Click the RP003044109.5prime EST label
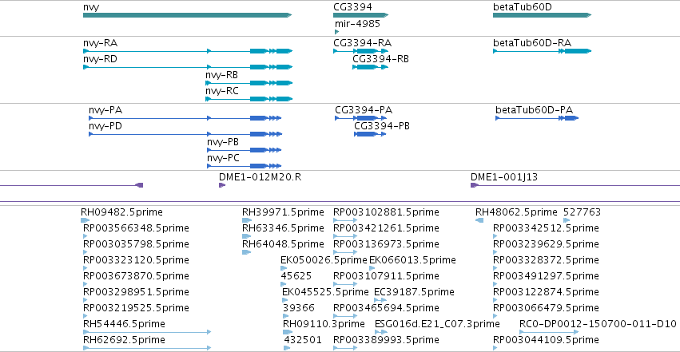Screen dimensions: 680x352 tap(546, 340)
